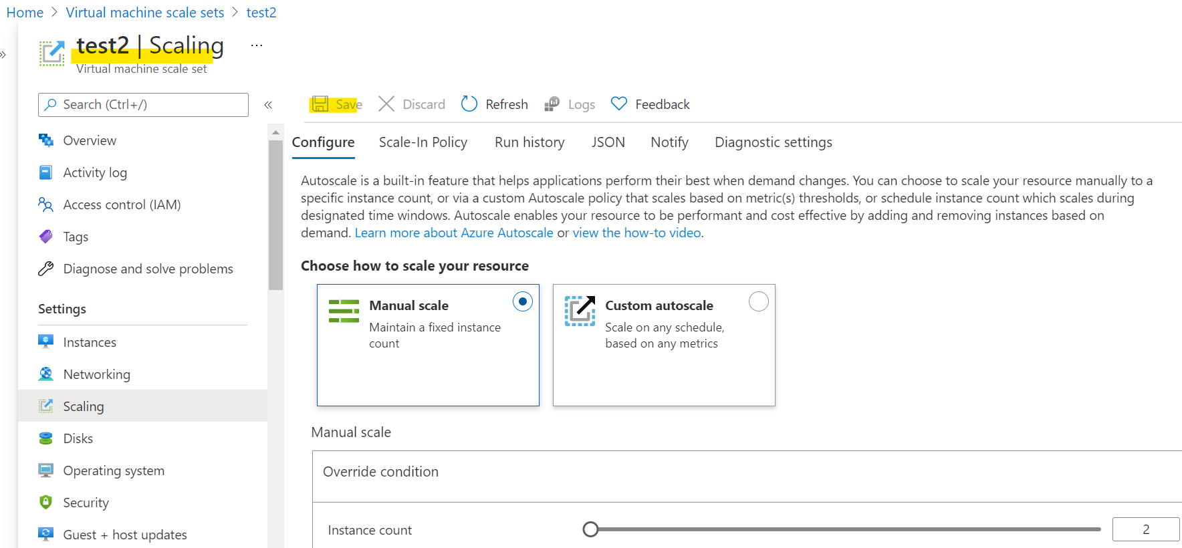The width and height of the screenshot is (1182, 548).
Task: Open the Run history tab
Action: [x=529, y=142]
